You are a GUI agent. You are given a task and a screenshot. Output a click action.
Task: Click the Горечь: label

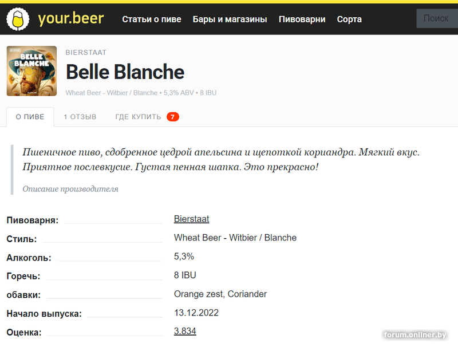coord(23,277)
